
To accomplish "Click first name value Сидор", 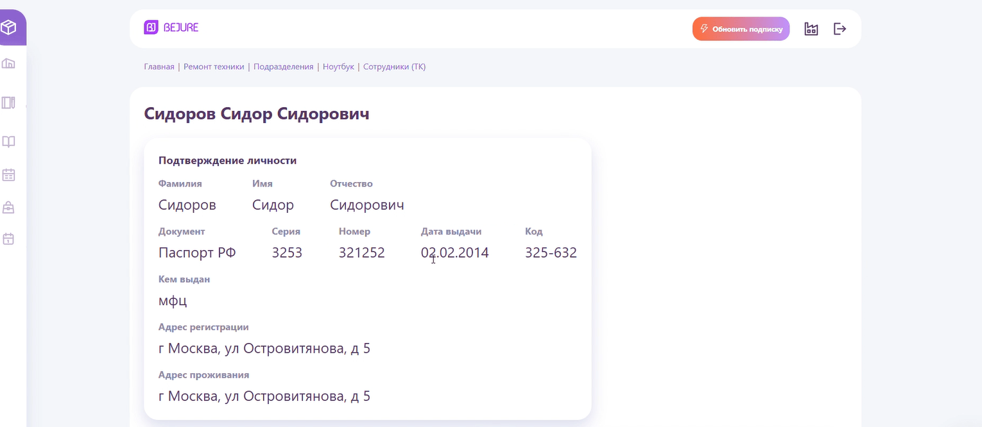I will pyautogui.click(x=273, y=205).
